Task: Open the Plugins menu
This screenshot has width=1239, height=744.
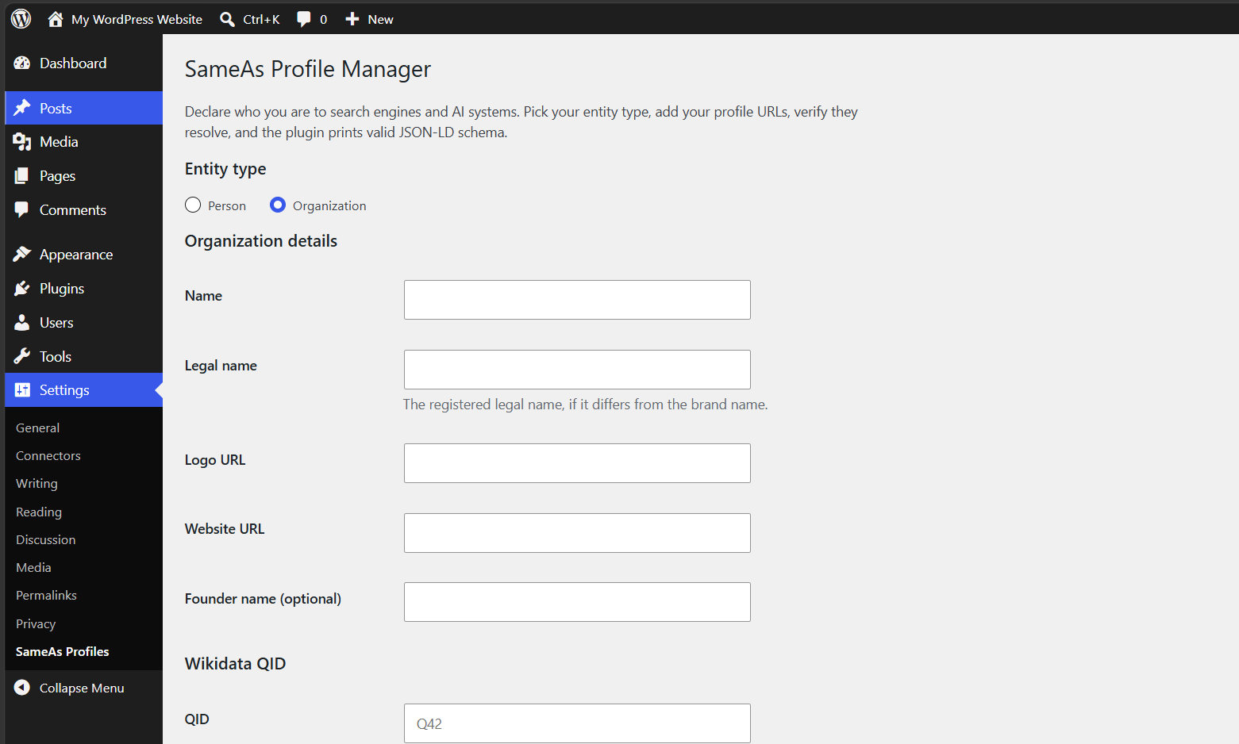Action: pyautogui.click(x=62, y=289)
